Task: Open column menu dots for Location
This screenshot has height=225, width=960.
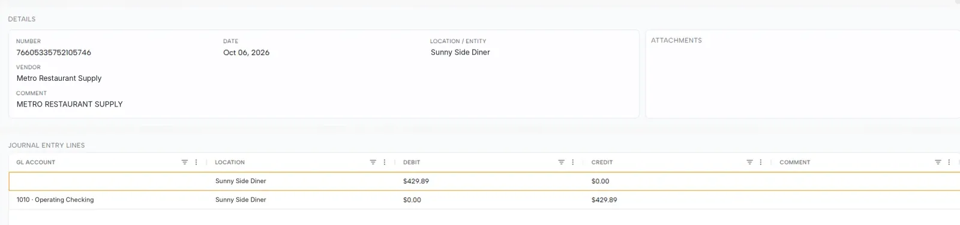Action: (x=385, y=162)
